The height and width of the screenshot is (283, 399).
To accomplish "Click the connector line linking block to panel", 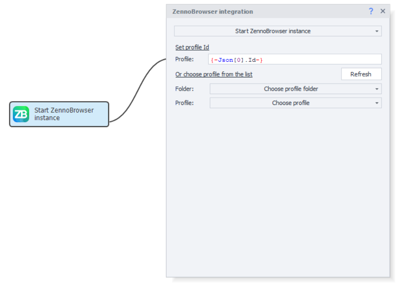I will [138, 89].
